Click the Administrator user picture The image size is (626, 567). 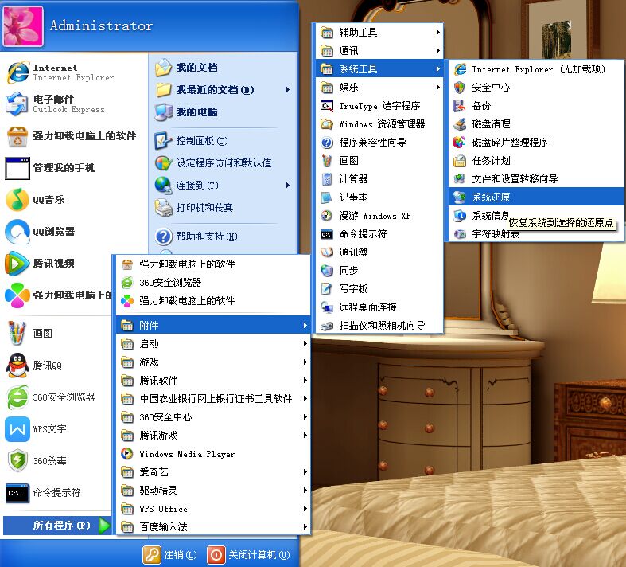tap(23, 26)
